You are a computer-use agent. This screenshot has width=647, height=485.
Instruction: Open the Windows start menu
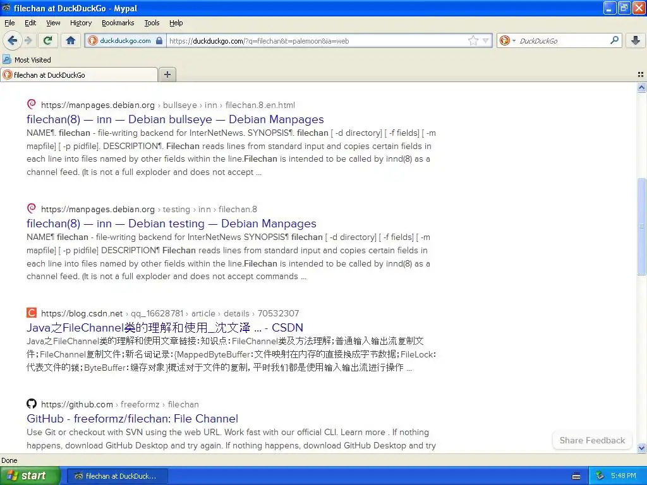coord(30,476)
